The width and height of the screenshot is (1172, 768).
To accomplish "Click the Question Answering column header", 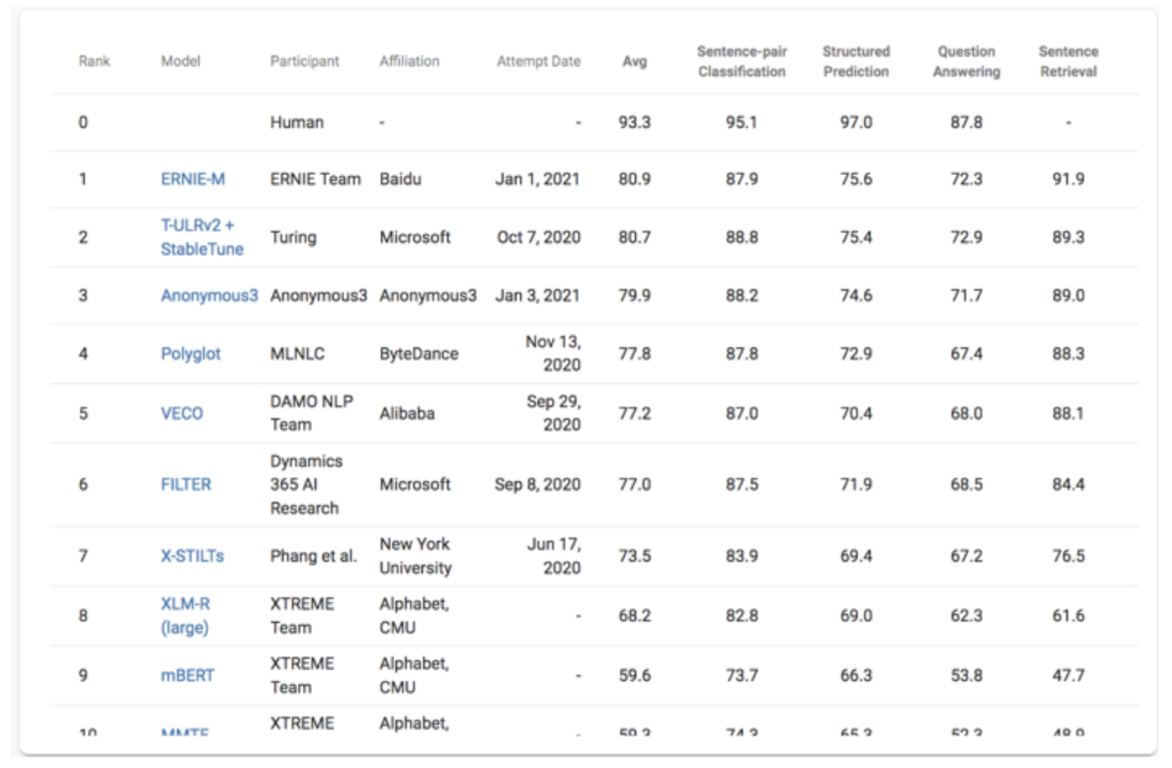I will (966, 61).
